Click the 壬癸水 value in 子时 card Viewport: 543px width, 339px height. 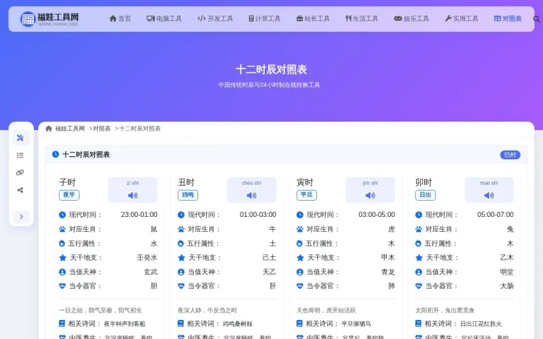pyautogui.click(x=147, y=258)
